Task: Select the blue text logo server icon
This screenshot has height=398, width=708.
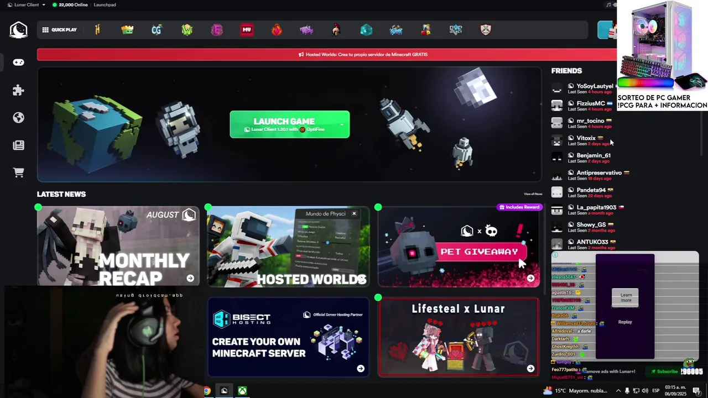Action: [396, 30]
